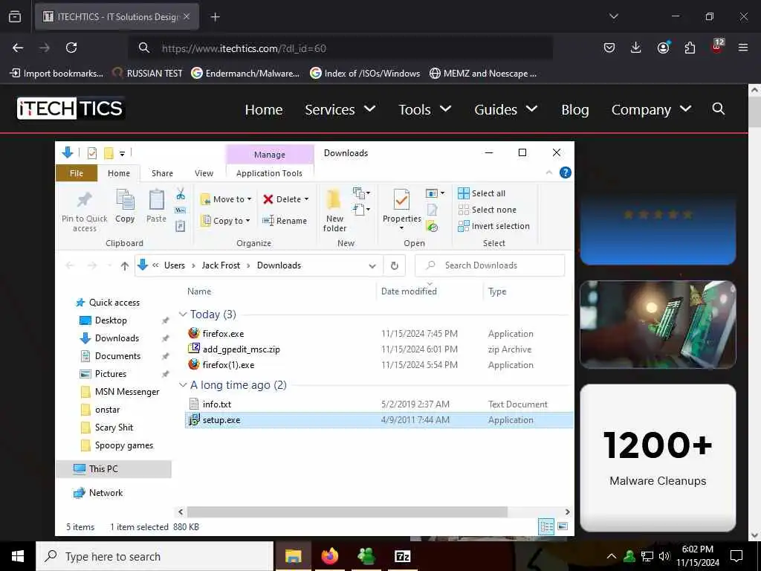Click Refresh button next to address bar
761x571 pixels.
tap(395, 265)
